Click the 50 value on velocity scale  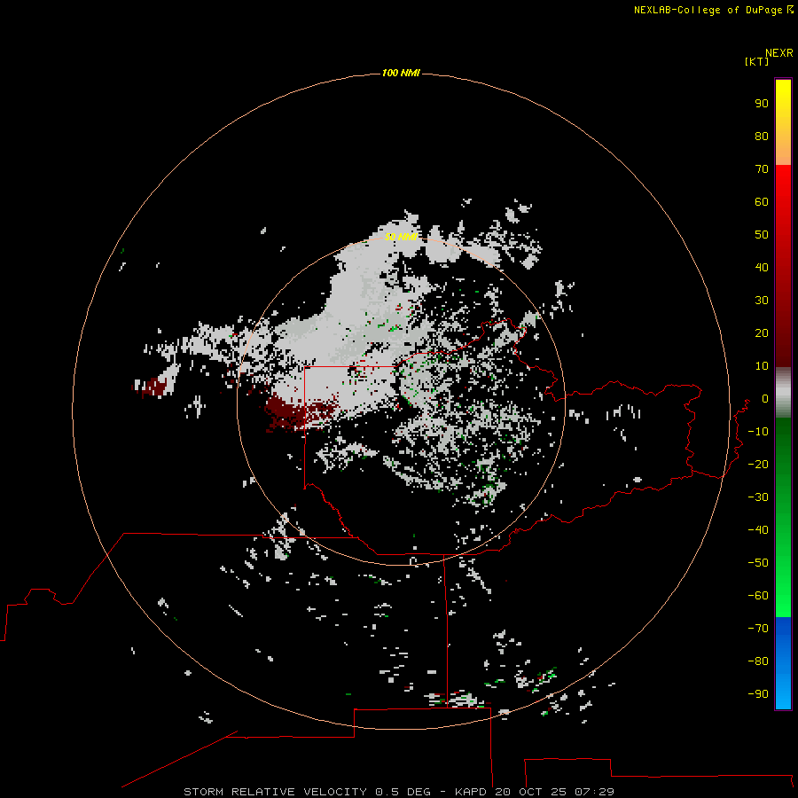click(x=762, y=235)
